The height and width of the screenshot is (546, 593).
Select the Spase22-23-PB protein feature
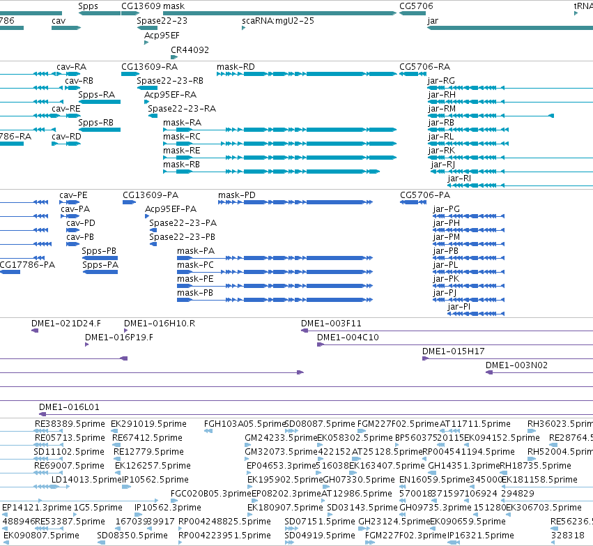coord(153,244)
